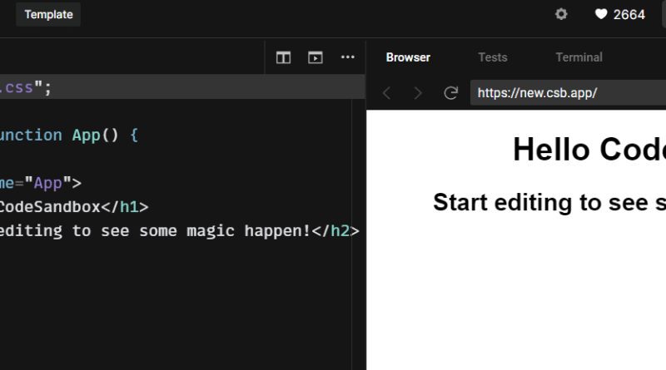Image resolution: width=666 pixels, height=370 pixels.
Task: Go forward in preview browser
Action: [418, 93]
